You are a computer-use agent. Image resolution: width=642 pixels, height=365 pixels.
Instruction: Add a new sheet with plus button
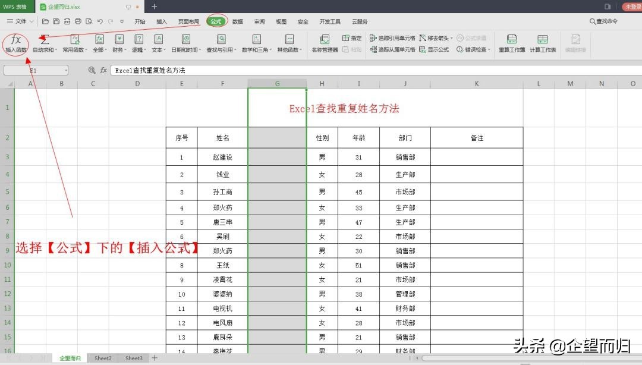(155, 358)
